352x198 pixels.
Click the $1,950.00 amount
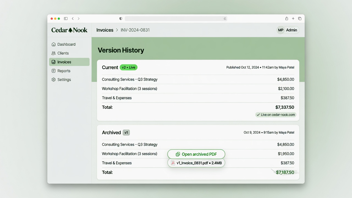click(x=286, y=154)
